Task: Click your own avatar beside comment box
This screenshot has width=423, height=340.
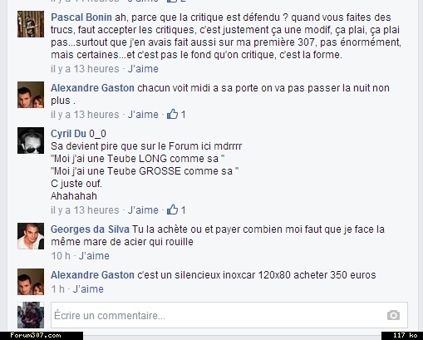Action: click(31, 315)
